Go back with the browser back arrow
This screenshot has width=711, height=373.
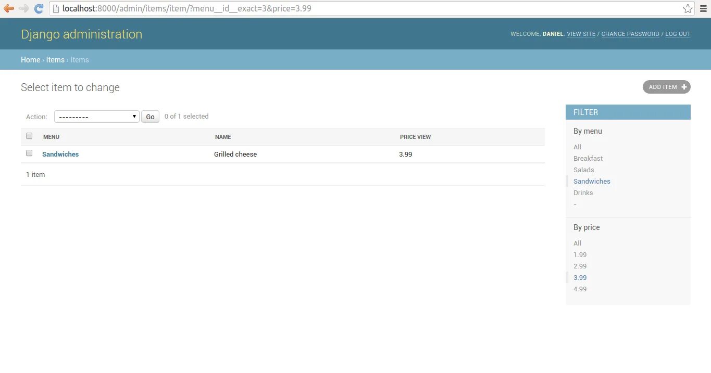(9, 8)
